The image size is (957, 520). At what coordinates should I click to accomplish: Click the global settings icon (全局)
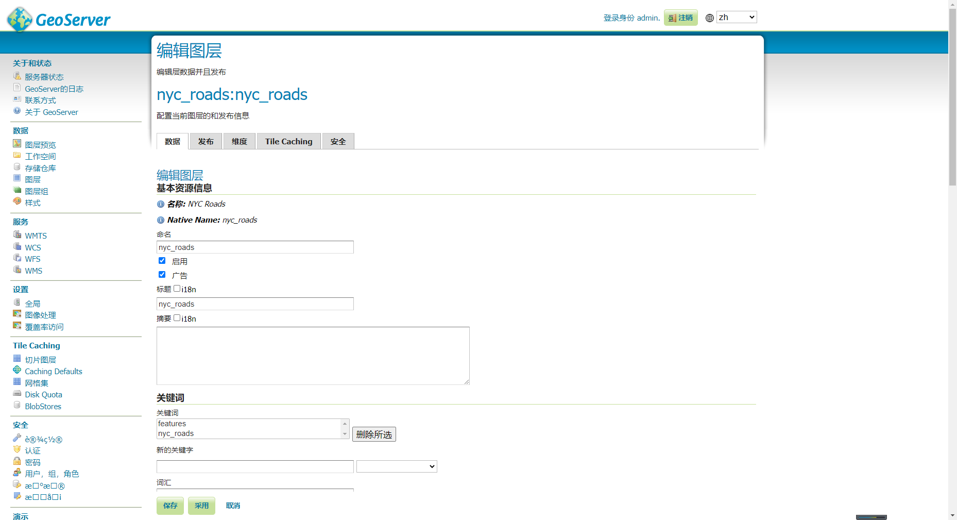click(17, 303)
